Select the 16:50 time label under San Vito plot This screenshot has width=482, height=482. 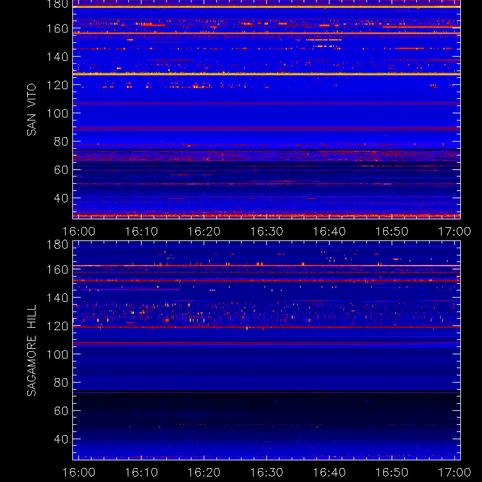pyautogui.click(x=392, y=231)
